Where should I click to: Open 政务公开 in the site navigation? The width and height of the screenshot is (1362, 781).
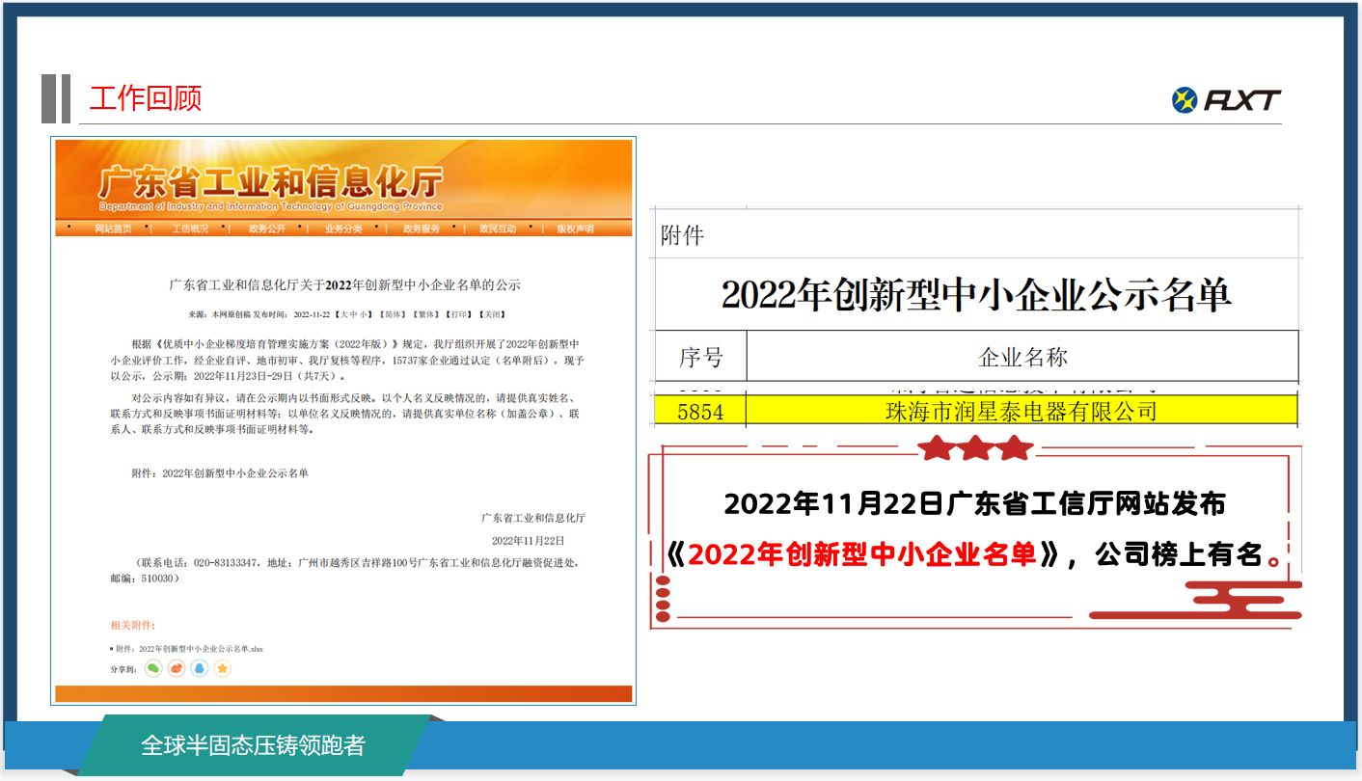click(267, 229)
